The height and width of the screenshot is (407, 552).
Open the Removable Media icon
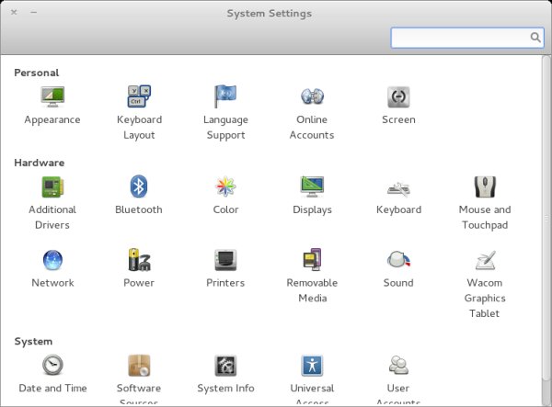coord(312,259)
